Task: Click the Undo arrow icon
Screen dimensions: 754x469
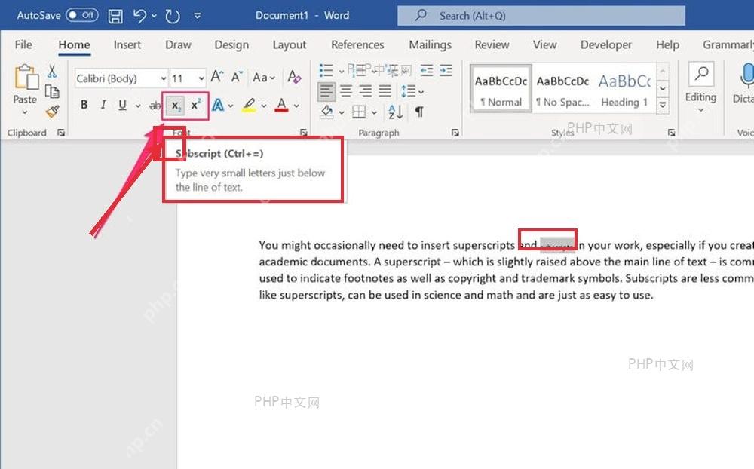Action: [x=139, y=16]
